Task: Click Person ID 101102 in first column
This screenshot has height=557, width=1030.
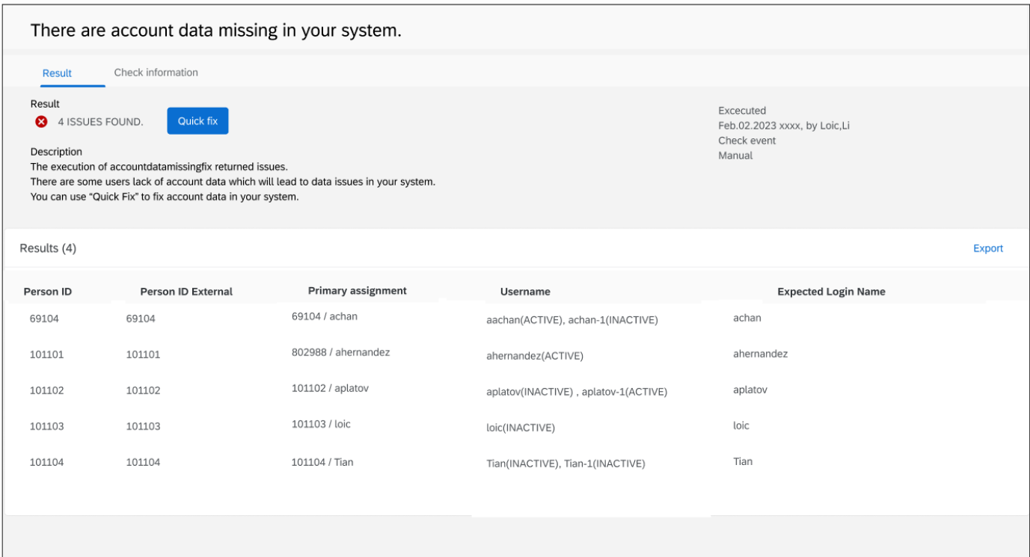Action: coord(46,390)
